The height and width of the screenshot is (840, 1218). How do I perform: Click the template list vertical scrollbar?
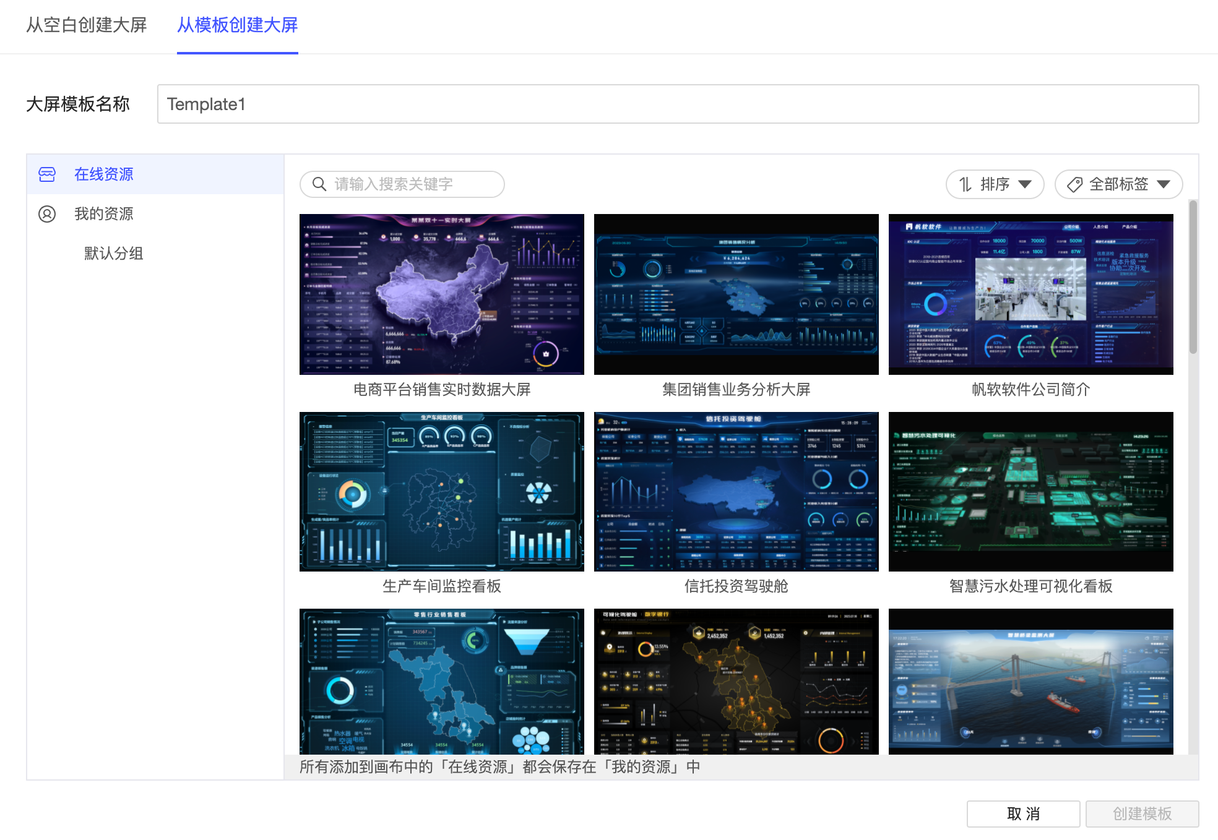1193,277
